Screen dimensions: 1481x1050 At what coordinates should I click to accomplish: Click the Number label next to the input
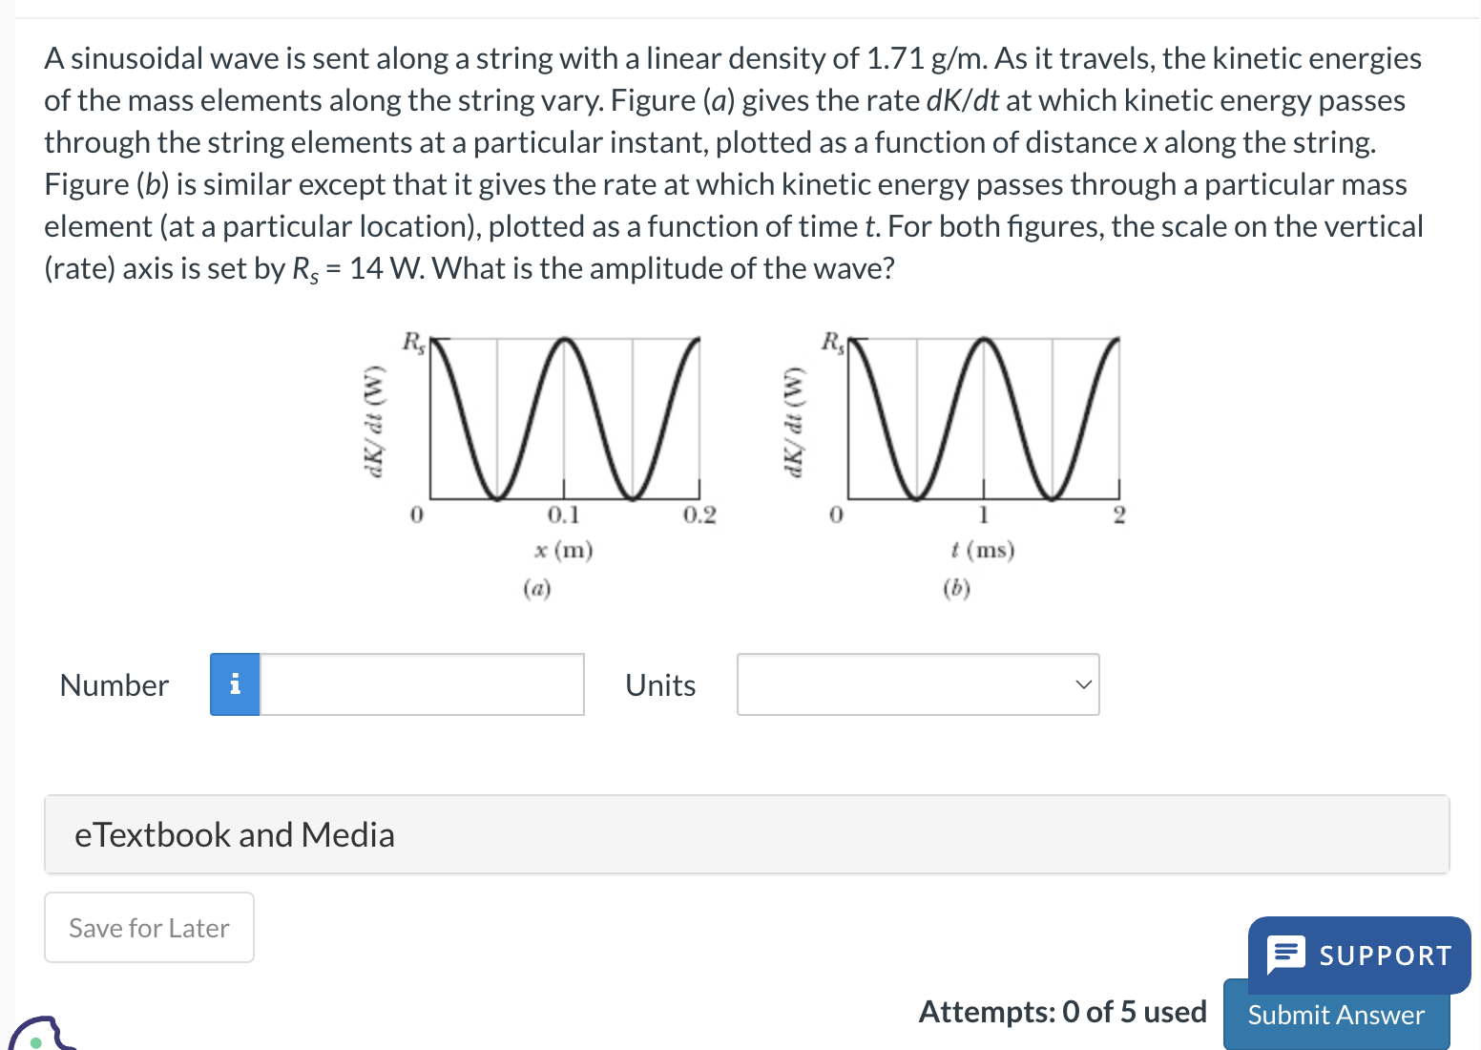point(114,684)
